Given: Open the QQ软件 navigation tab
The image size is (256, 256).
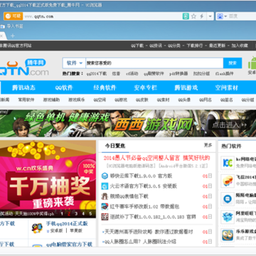Looking at the screenshot, I should pos(64,87).
